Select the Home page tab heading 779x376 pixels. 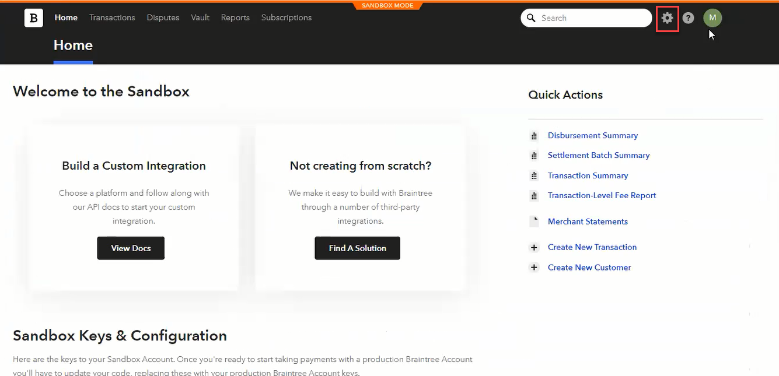point(73,45)
